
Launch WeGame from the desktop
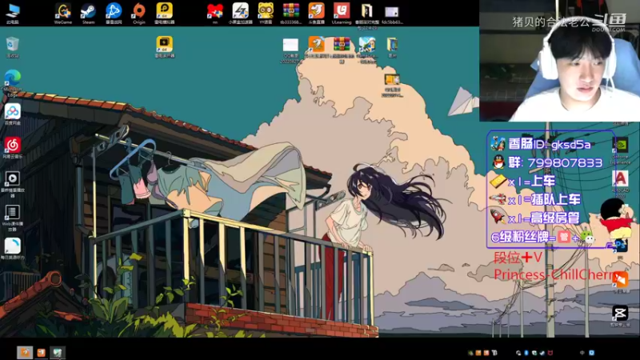tap(63, 14)
